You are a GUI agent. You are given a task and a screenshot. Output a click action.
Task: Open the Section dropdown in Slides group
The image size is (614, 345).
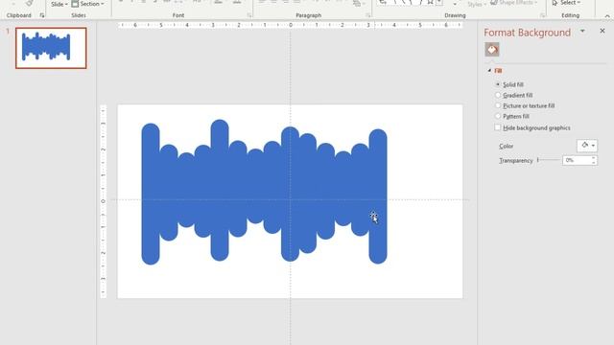[88, 4]
